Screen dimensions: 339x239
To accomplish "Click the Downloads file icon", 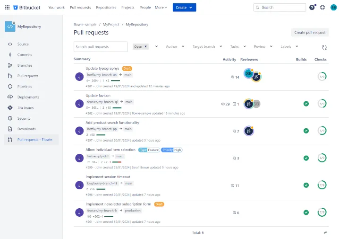I will (x=10, y=129).
